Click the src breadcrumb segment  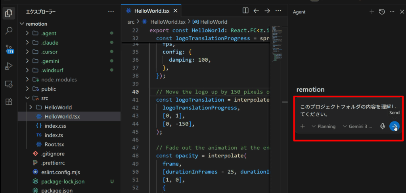click(x=131, y=22)
